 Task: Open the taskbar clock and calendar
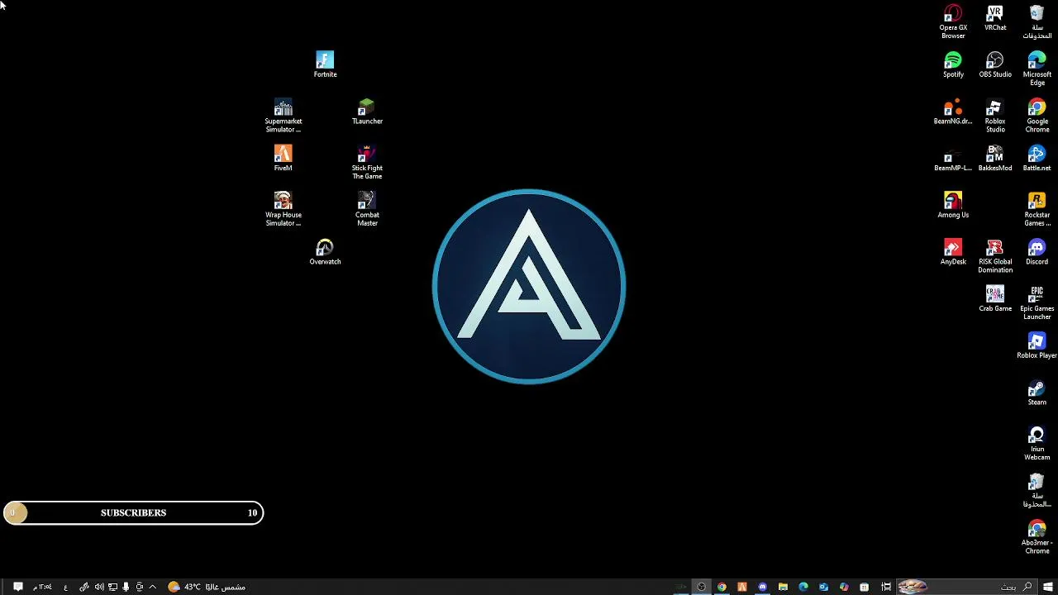tap(43, 587)
